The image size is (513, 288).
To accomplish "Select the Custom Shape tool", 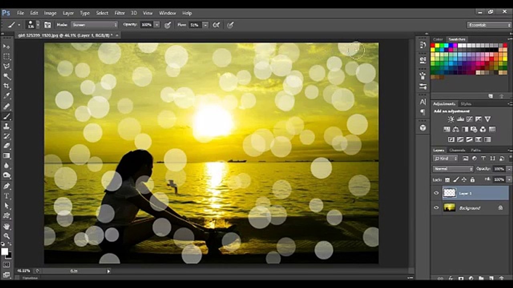I will [x=7, y=216].
